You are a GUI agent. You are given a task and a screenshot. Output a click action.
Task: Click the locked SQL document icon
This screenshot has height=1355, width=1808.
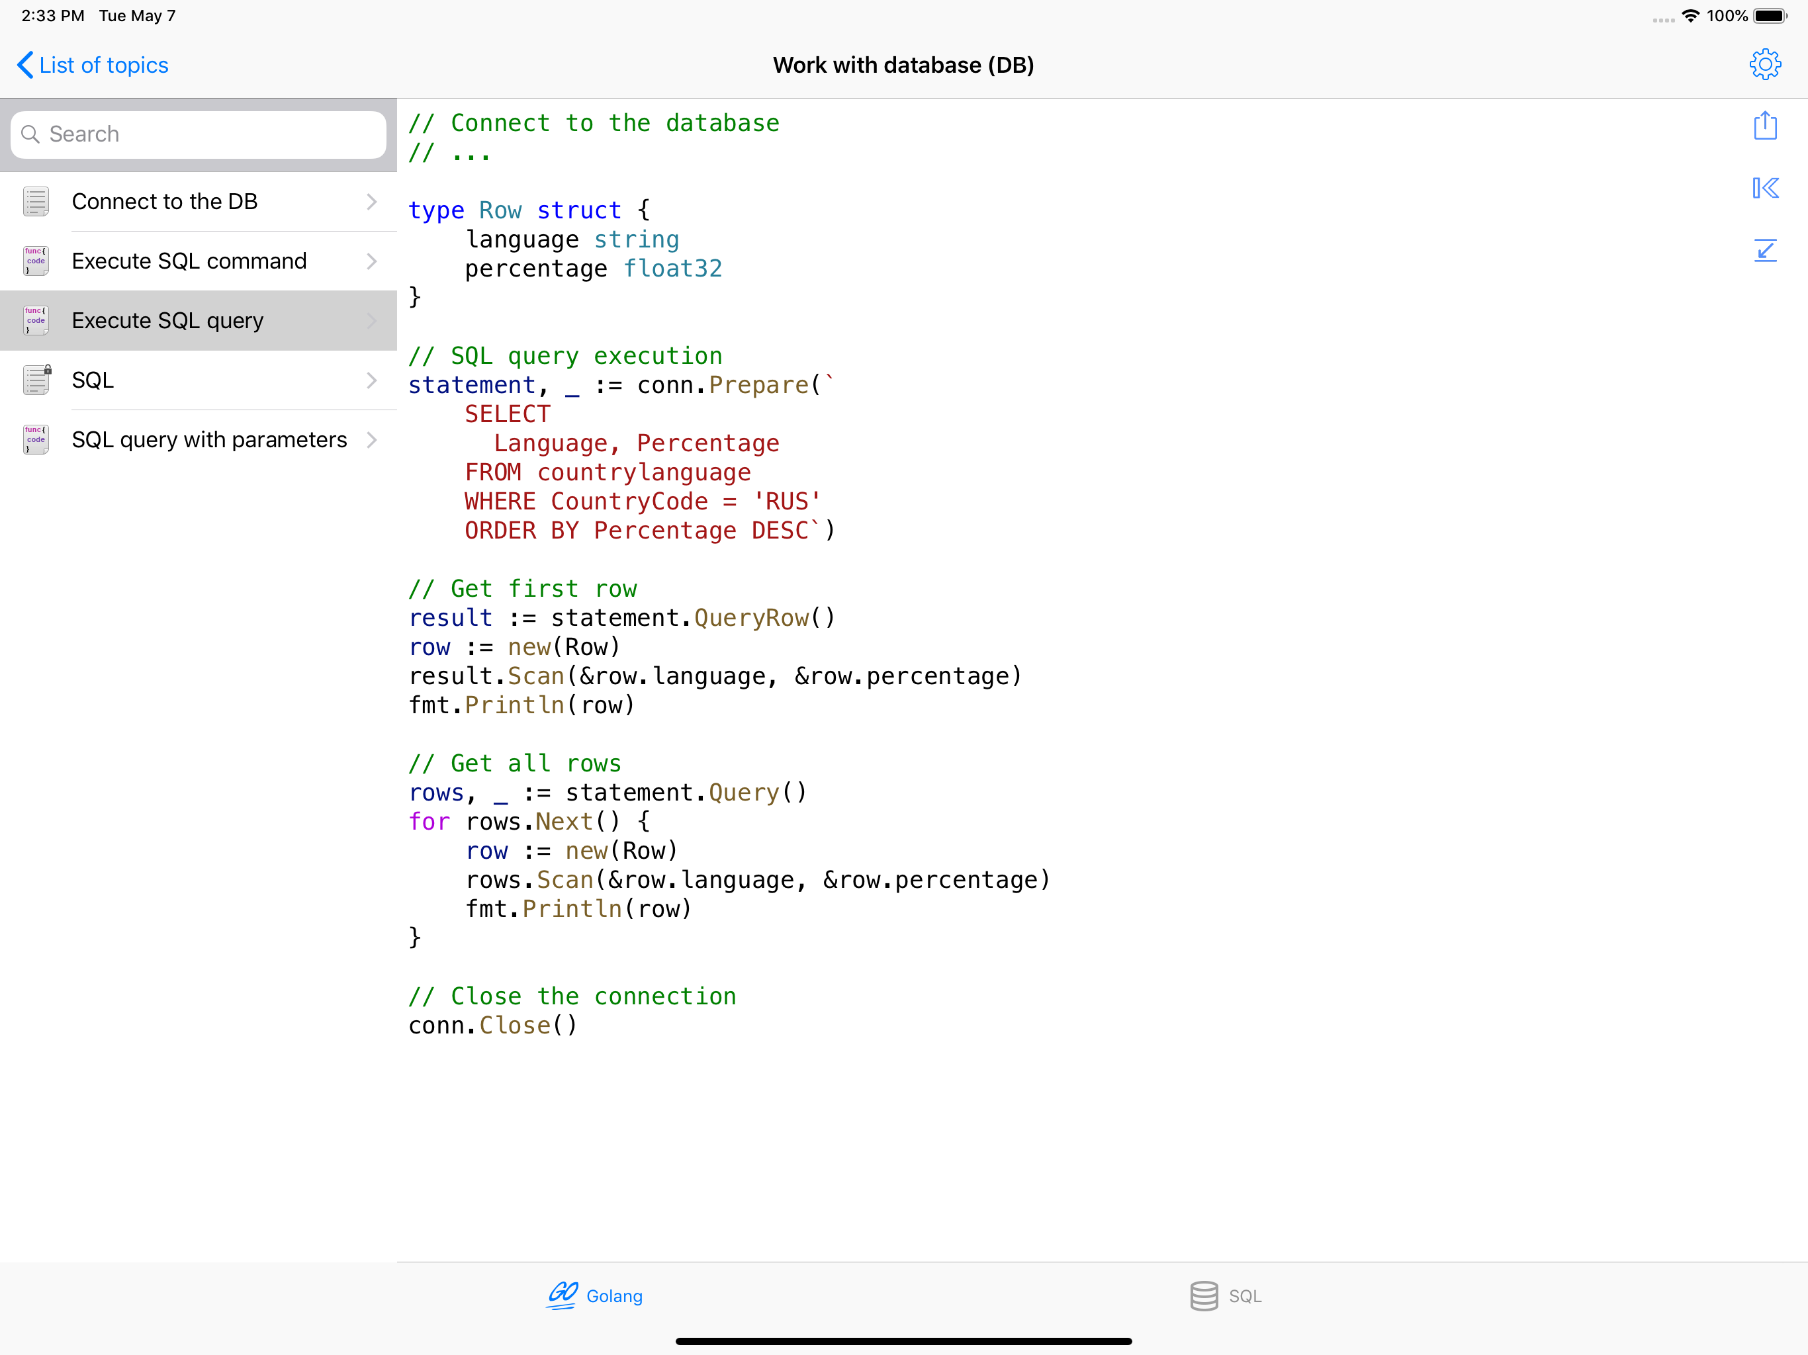pos(36,380)
